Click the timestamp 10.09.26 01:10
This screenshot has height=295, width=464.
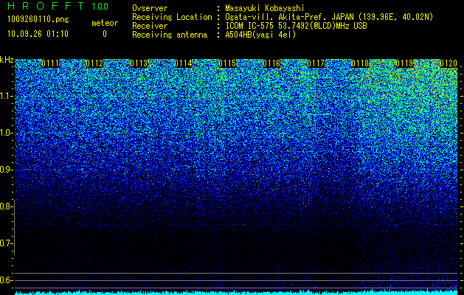[38, 34]
